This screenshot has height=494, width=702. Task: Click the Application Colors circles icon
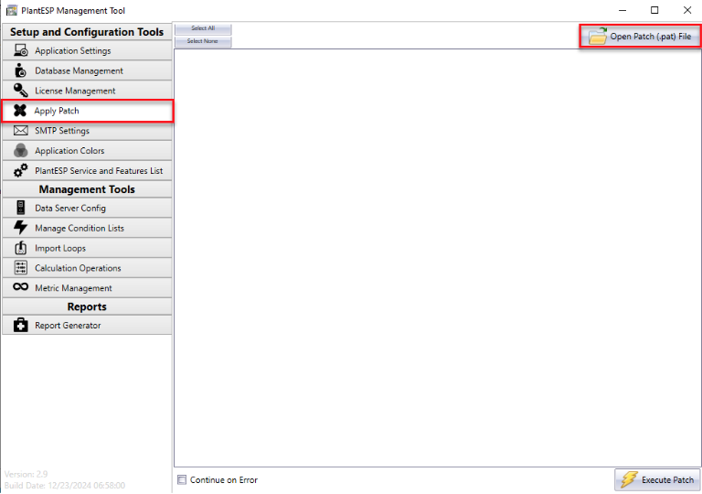tap(21, 151)
